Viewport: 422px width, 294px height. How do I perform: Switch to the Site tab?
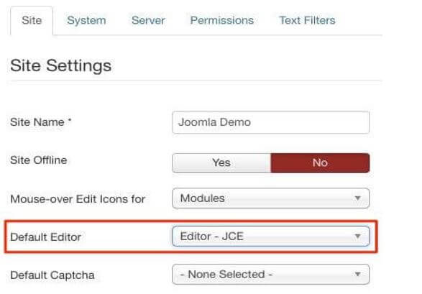32,20
